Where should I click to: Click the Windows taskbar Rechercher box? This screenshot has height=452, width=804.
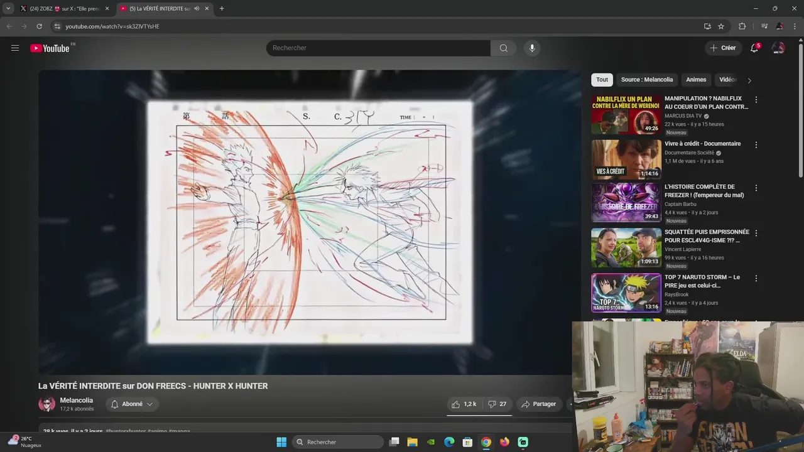pyautogui.click(x=338, y=442)
